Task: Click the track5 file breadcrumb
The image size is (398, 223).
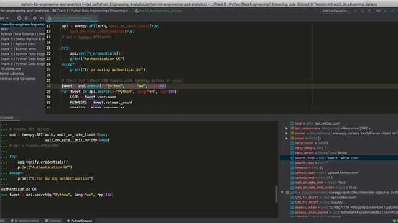Action: [x=159, y=11]
